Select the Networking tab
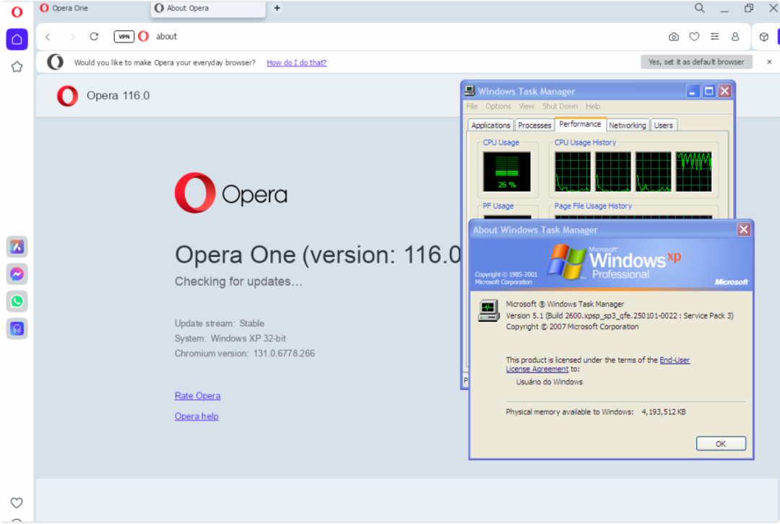 [x=627, y=126]
